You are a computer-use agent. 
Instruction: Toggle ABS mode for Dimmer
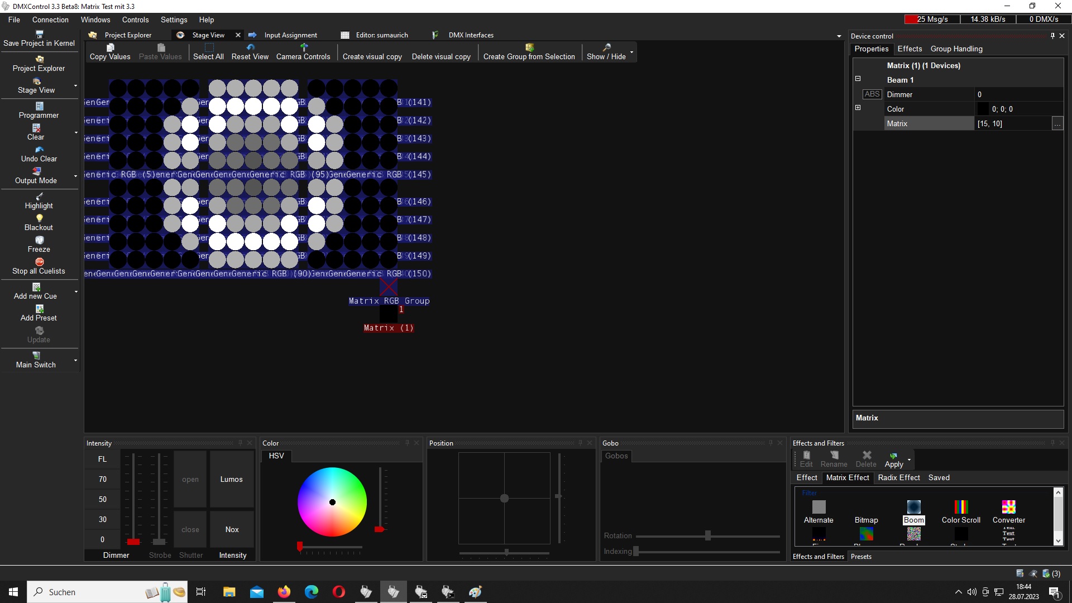(x=872, y=94)
